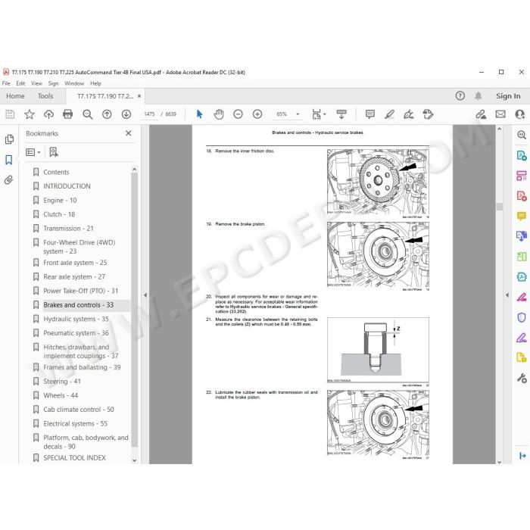Zoom out with the minus icon
The width and height of the screenshot is (530, 530).
pyautogui.click(x=238, y=114)
